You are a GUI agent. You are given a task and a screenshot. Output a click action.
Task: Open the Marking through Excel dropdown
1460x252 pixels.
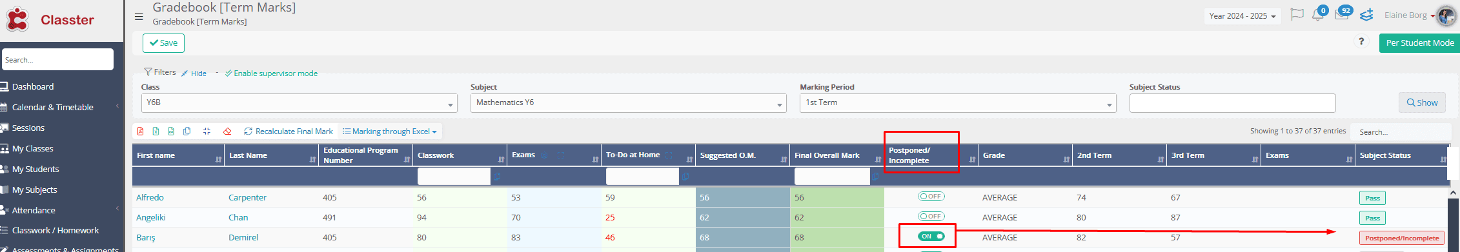pyautogui.click(x=390, y=131)
